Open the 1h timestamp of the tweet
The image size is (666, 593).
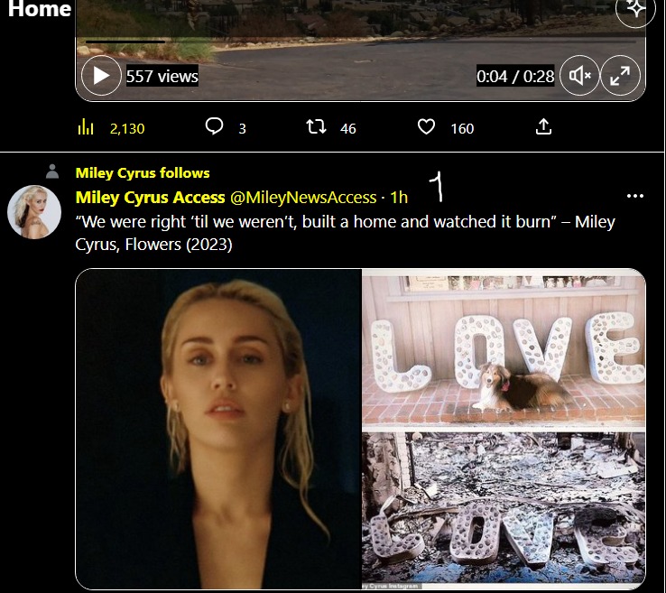coord(399,198)
